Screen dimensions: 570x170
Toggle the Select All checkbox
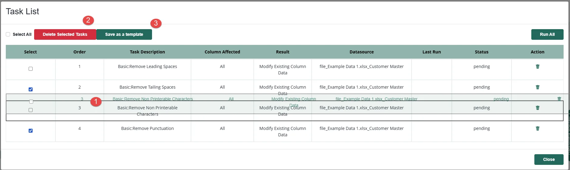coord(8,34)
